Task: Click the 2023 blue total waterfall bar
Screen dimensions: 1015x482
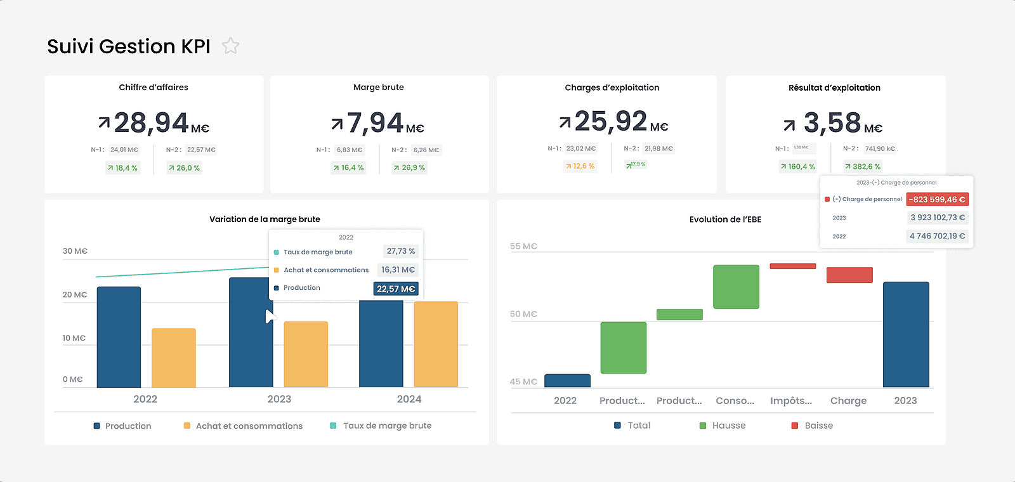Action: click(906, 334)
